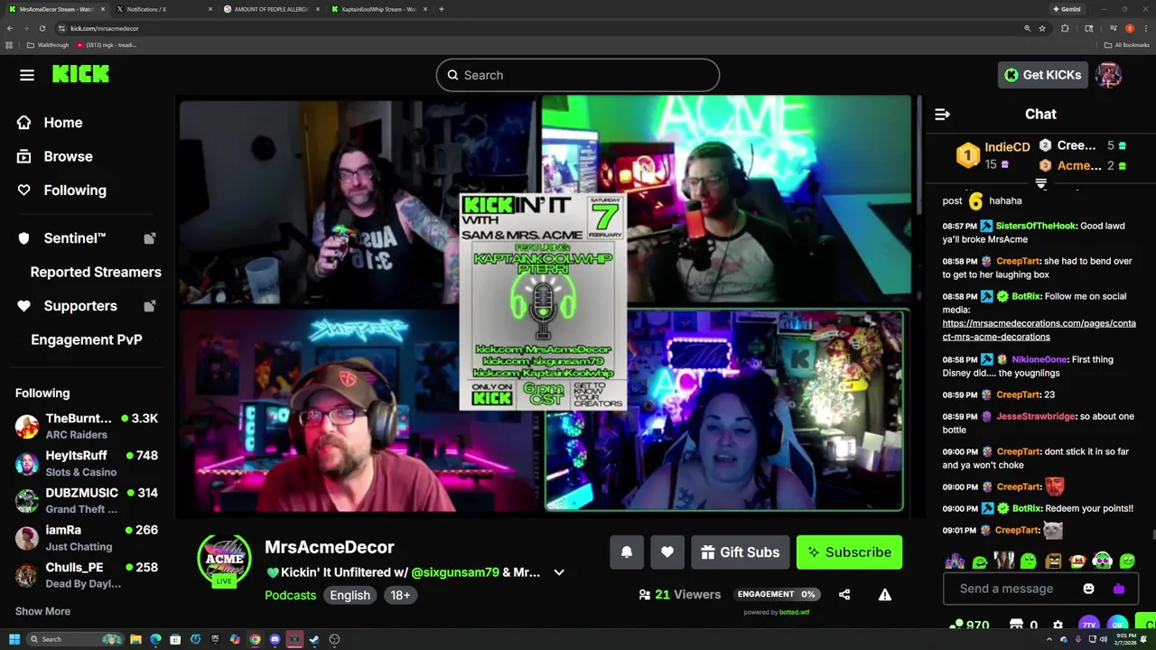The height and width of the screenshot is (650, 1156).
Task: Select the English language tag
Action: tap(350, 595)
